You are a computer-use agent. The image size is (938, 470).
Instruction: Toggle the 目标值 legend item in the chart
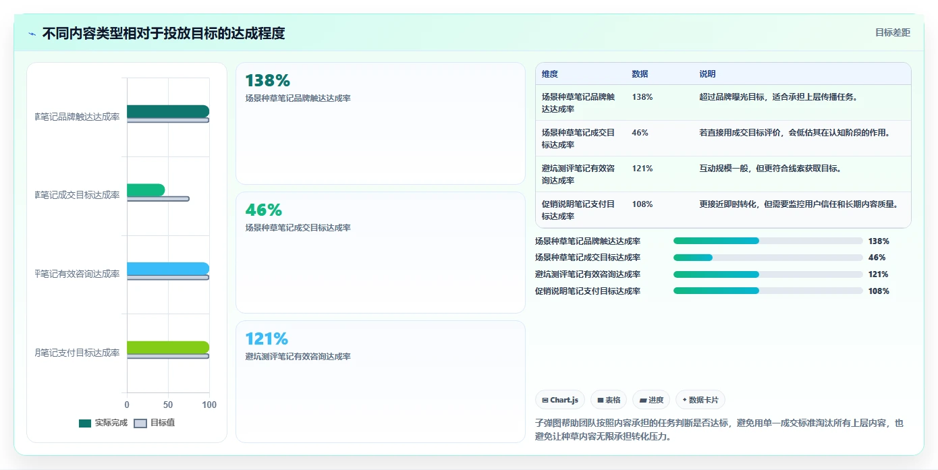pos(155,423)
